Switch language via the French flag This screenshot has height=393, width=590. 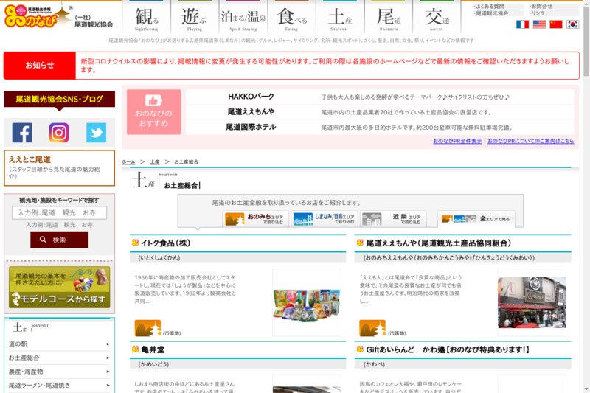[522, 24]
